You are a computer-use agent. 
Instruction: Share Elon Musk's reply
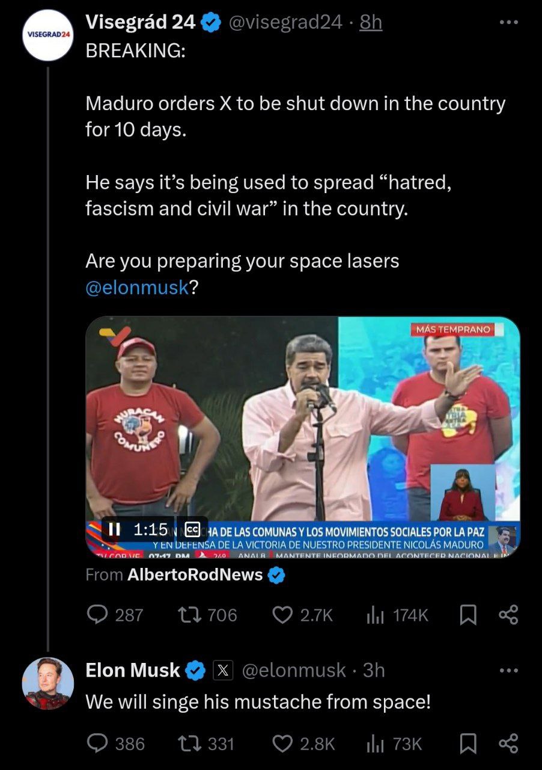click(508, 744)
